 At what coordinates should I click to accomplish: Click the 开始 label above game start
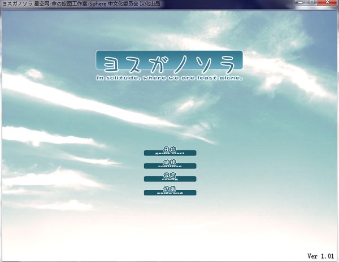click(x=170, y=149)
